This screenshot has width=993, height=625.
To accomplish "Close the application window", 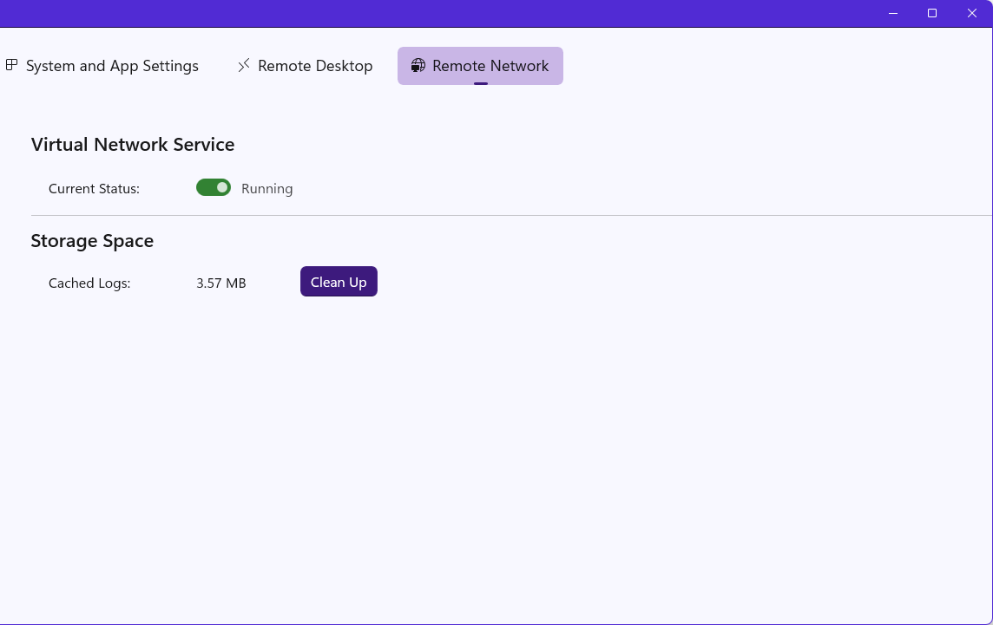I will click(972, 13).
